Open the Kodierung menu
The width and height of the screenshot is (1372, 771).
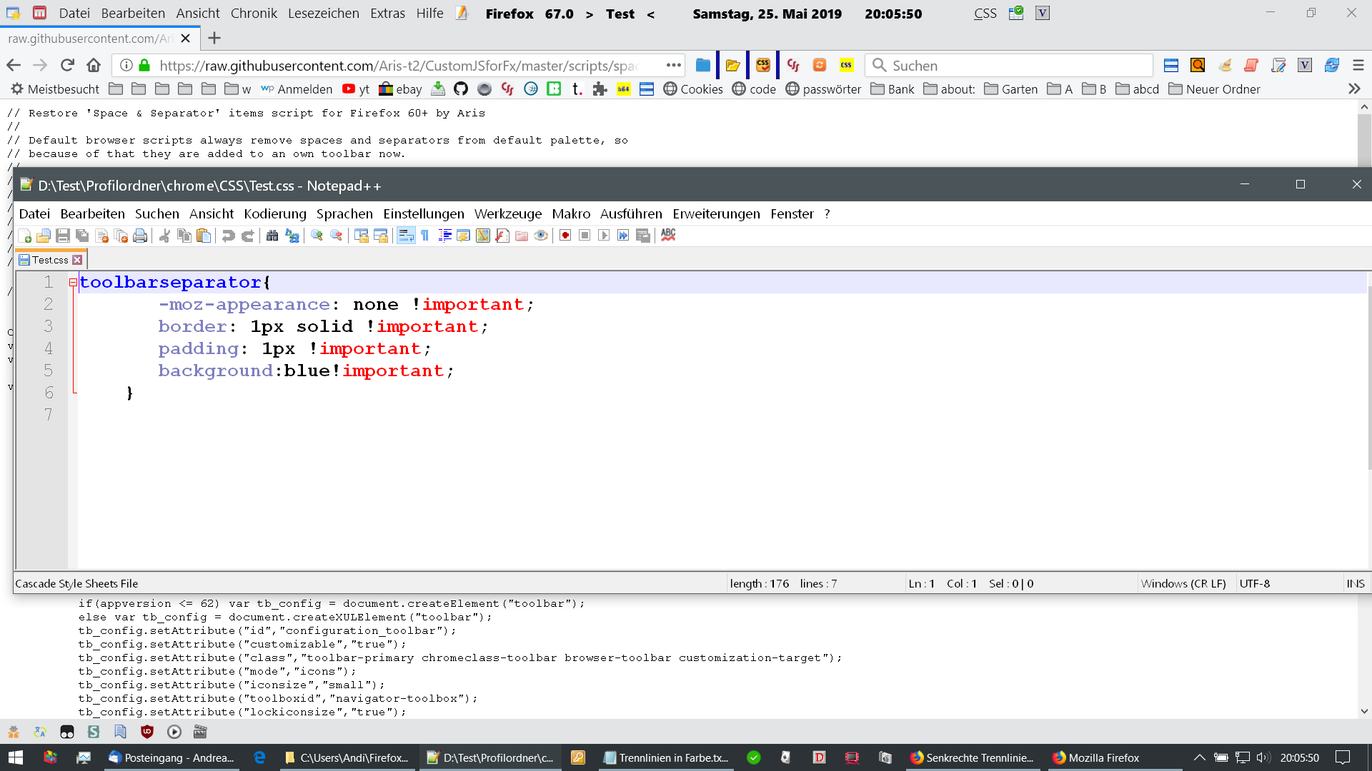(274, 213)
